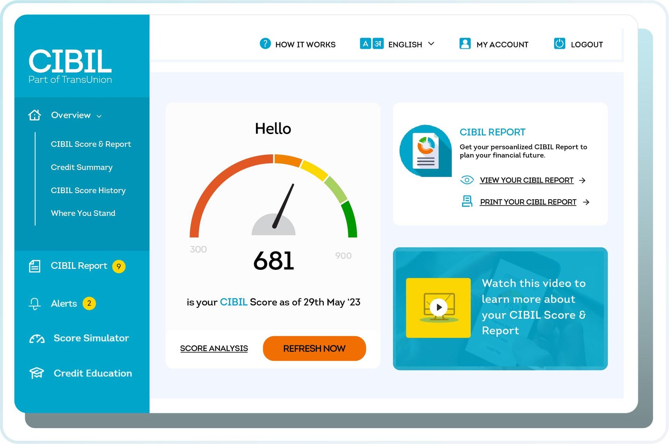Click the 900 maximum score label
The image size is (669, 444).
pos(343,256)
